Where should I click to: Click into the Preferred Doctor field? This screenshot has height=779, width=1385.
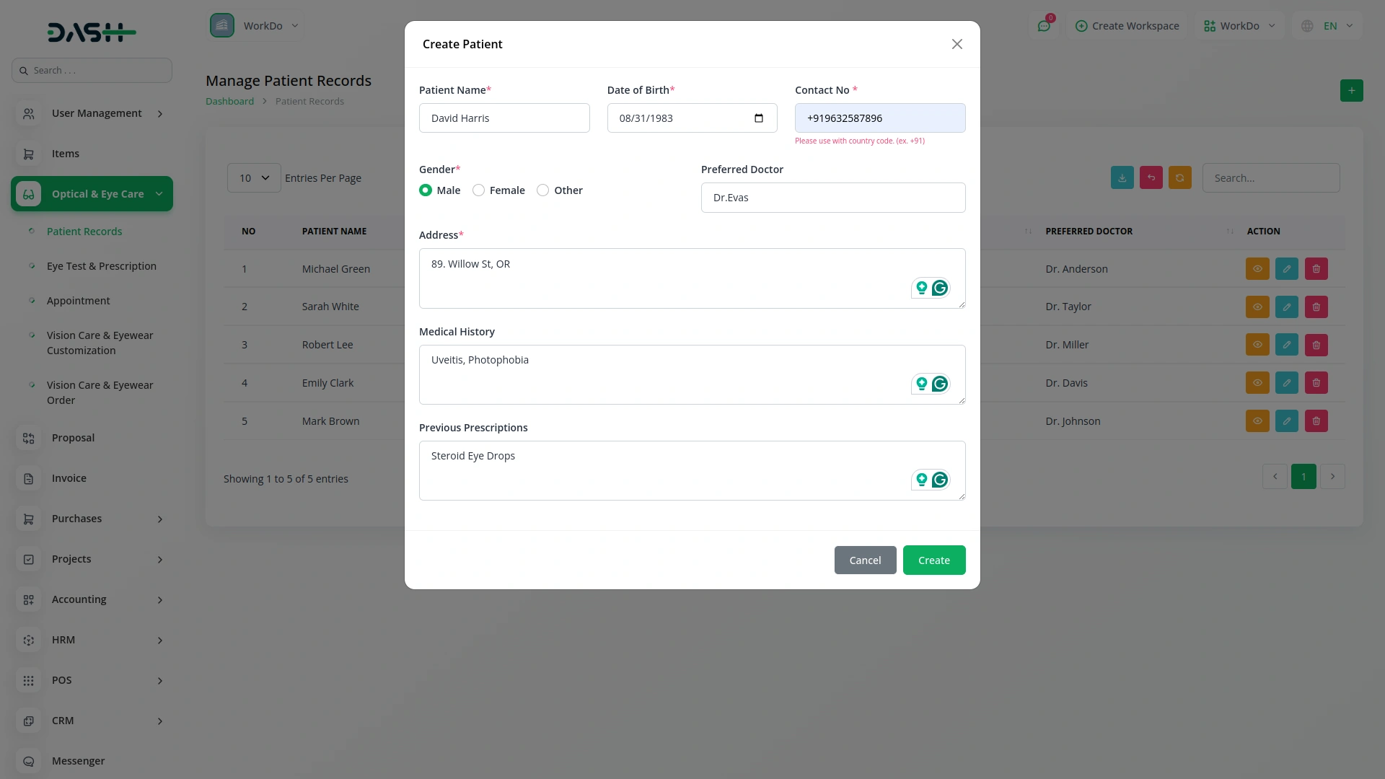832,198
